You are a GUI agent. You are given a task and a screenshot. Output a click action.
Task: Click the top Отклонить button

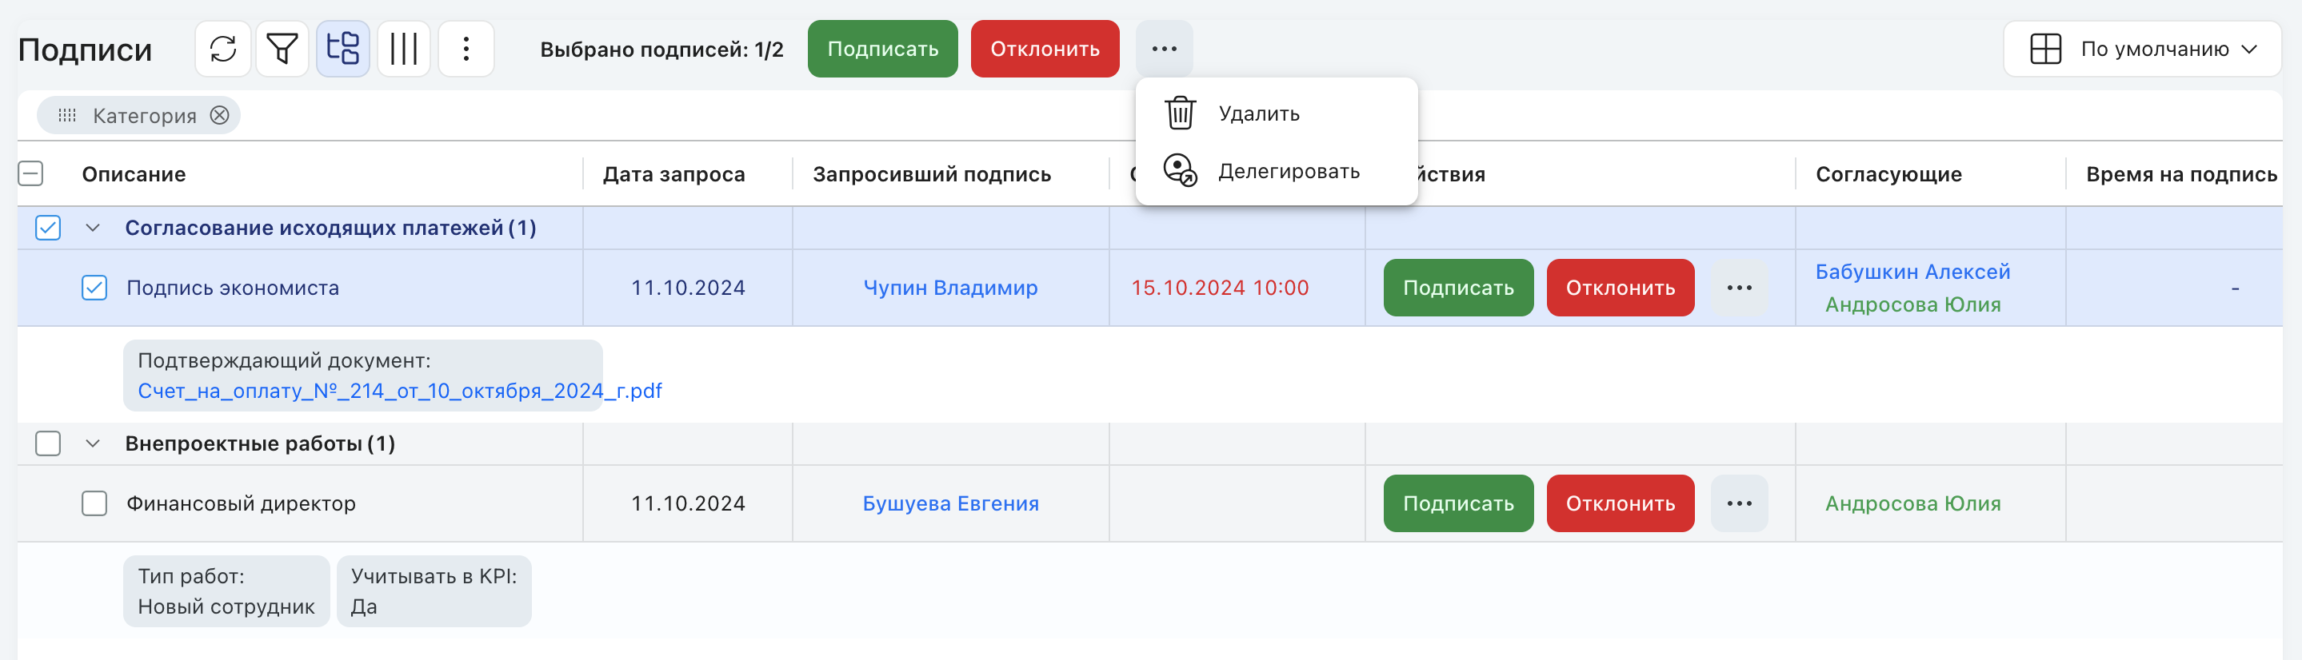tap(1045, 49)
